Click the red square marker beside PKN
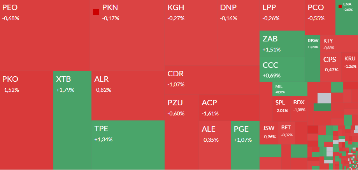 click(x=96, y=12)
